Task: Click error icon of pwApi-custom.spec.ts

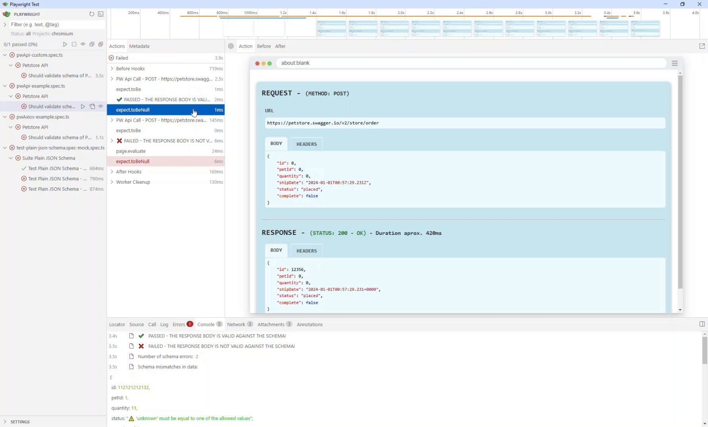Action: [x=12, y=55]
